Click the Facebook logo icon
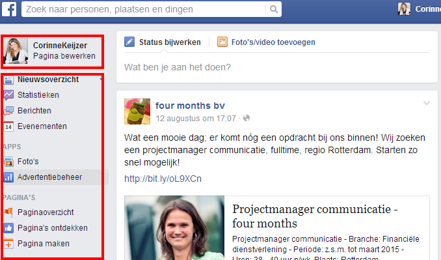This screenshot has width=441, height=260. point(9,9)
